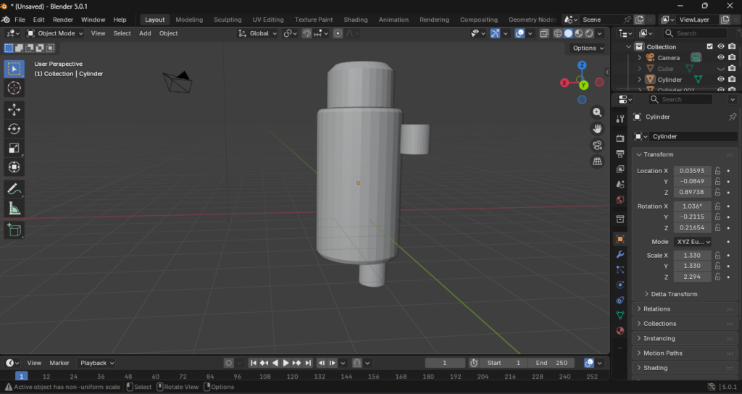The width and height of the screenshot is (742, 394).
Task: Hide the Camera object with its eye icon
Action: [720, 58]
